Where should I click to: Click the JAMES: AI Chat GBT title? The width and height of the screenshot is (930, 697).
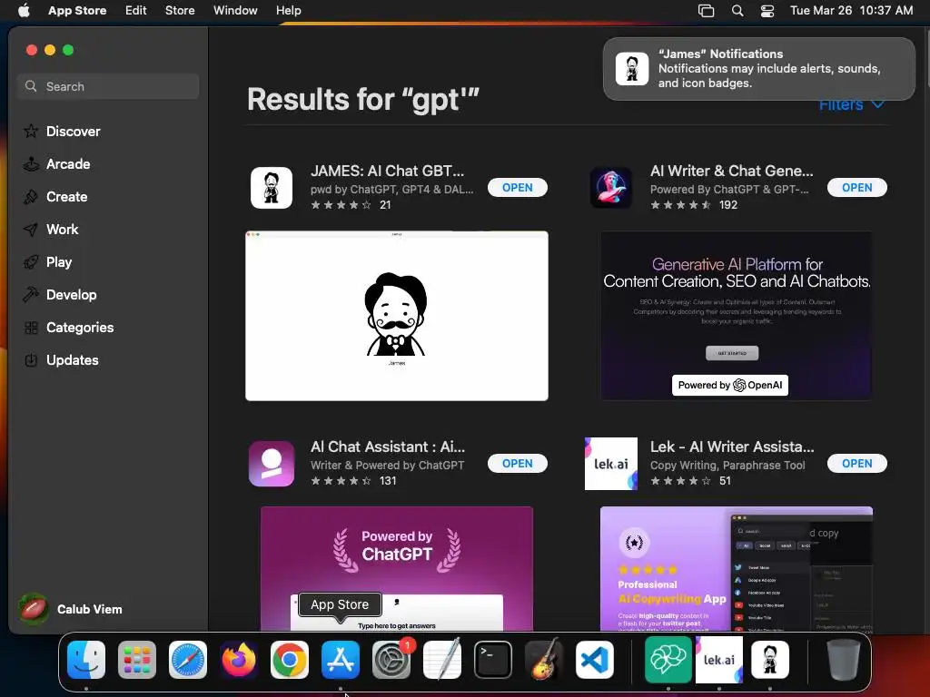click(387, 171)
